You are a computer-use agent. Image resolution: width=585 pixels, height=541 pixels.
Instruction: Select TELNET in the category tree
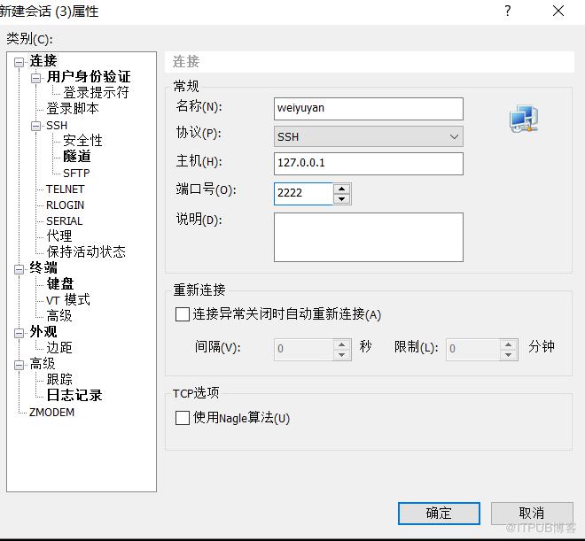click(66, 189)
